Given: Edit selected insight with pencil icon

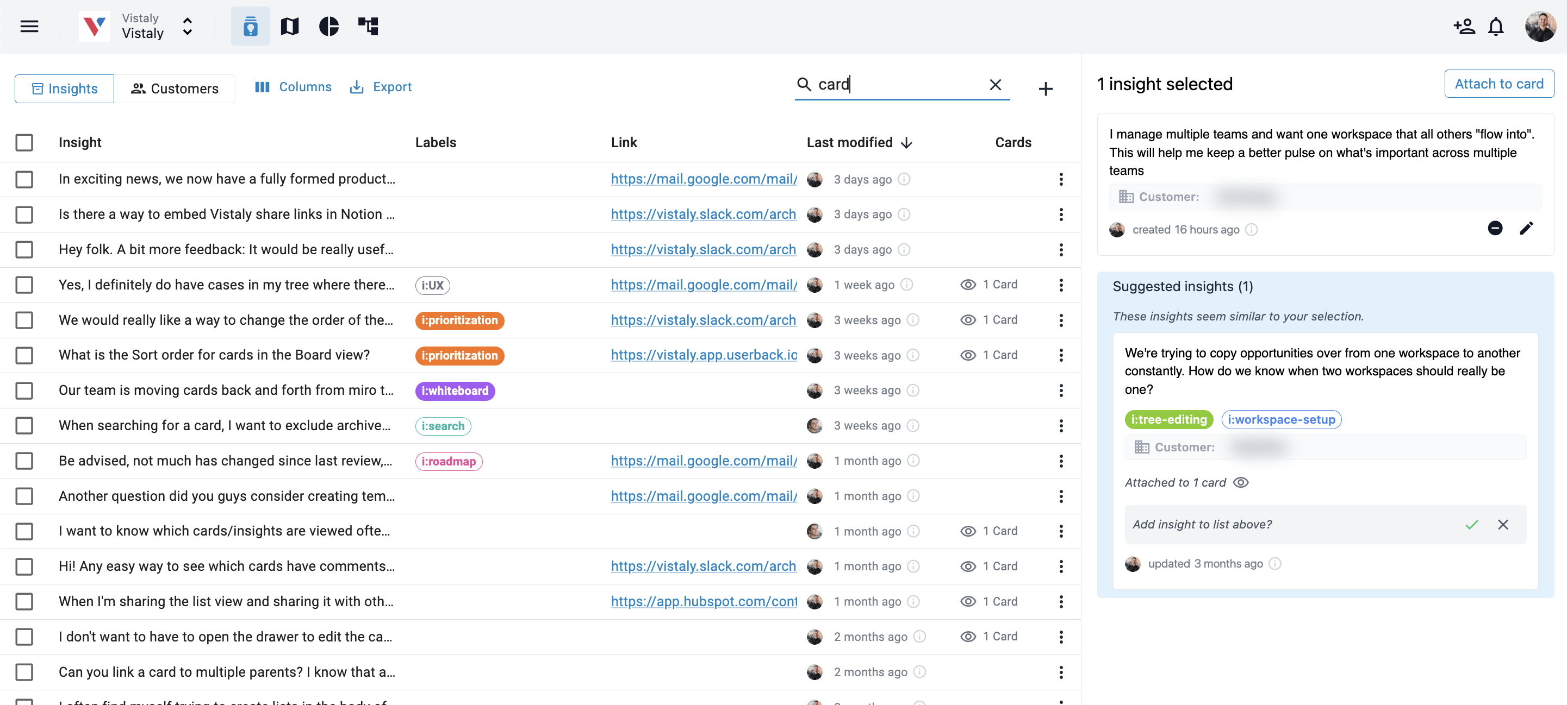Looking at the screenshot, I should click(x=1526, y=228).
